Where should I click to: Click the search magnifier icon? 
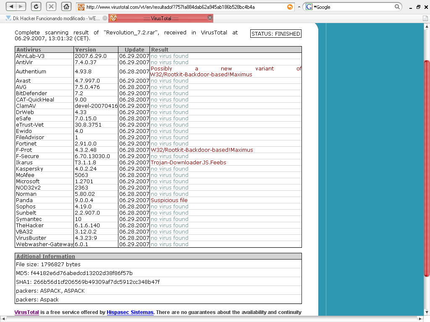397,7
